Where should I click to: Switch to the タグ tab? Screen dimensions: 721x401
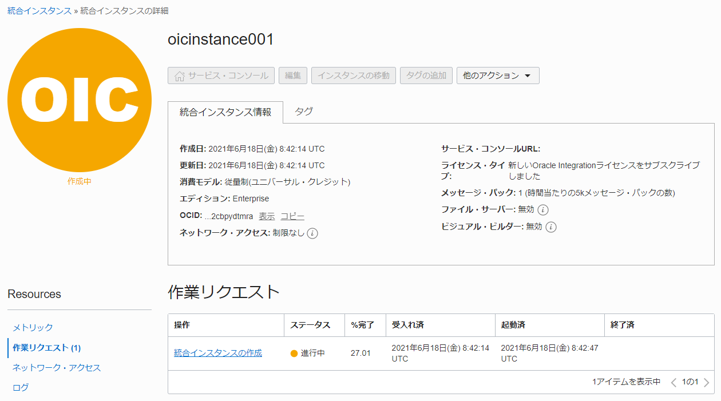pyautogui.click(x=304, y=112)
